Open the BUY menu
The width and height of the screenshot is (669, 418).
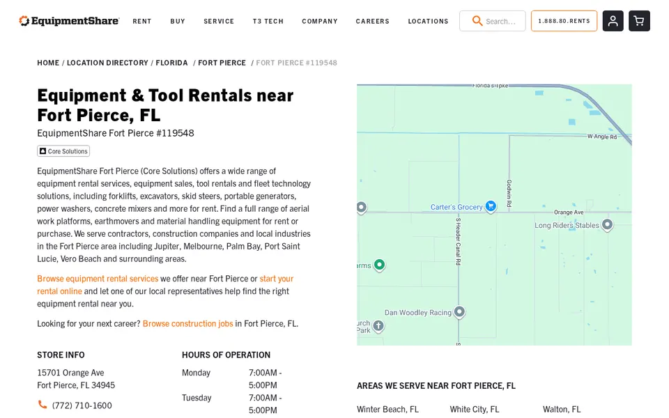(178, 21)
